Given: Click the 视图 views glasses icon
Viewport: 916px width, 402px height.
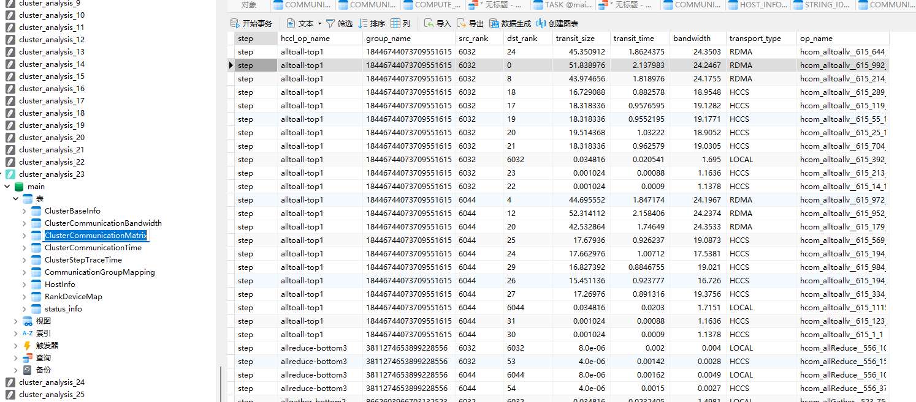Looking at the screenshot, I should coord(28,321).
